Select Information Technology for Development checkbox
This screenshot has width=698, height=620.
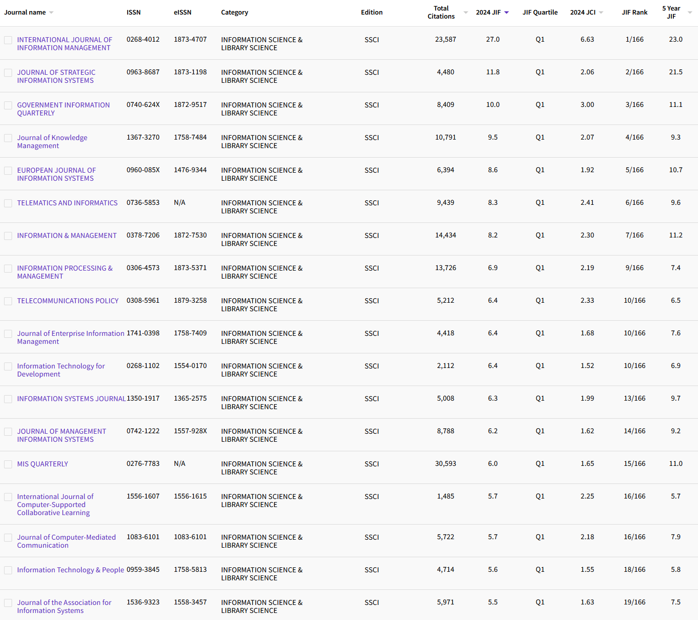click(x=8, y=366)
